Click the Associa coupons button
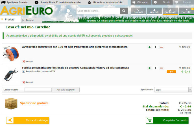The image size is (194, 127). (x=66, y=90)
